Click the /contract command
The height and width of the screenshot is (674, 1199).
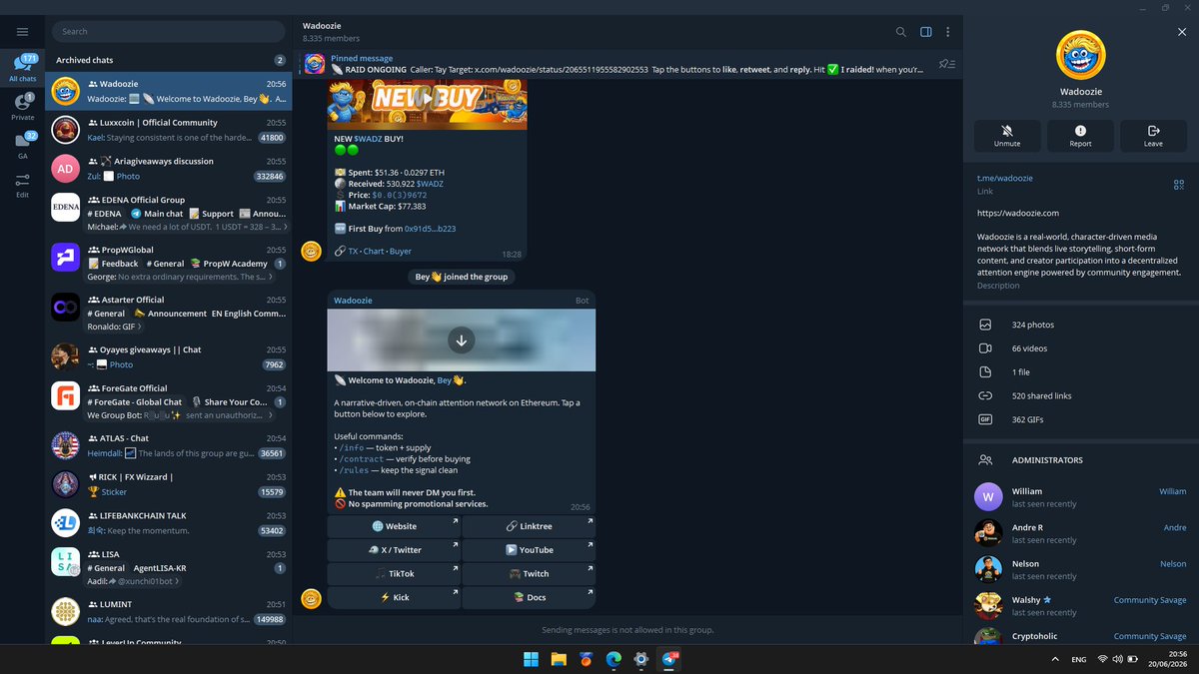pyautogui.click(x=364, y=459)
